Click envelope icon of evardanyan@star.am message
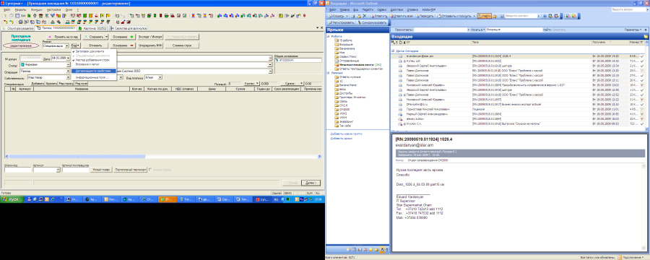The image size is (650, 260). (x=400, y=56)
